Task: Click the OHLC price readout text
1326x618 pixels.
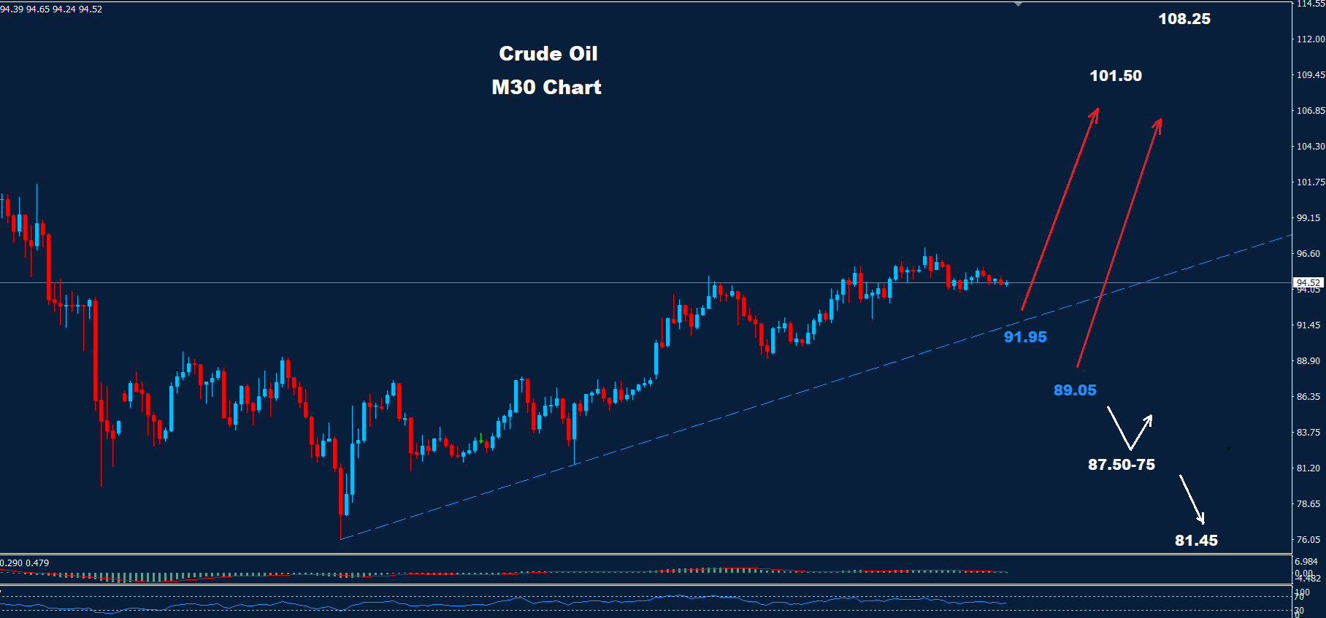Action: [51, 9]
